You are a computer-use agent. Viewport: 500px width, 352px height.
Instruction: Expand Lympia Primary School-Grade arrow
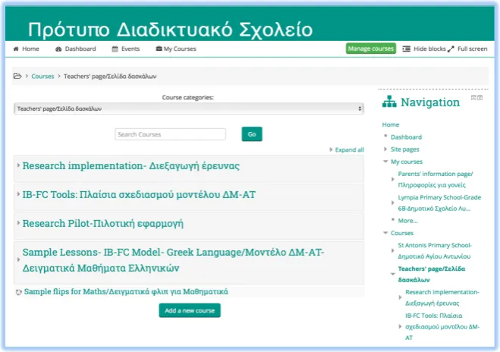(x=393, y=203)
